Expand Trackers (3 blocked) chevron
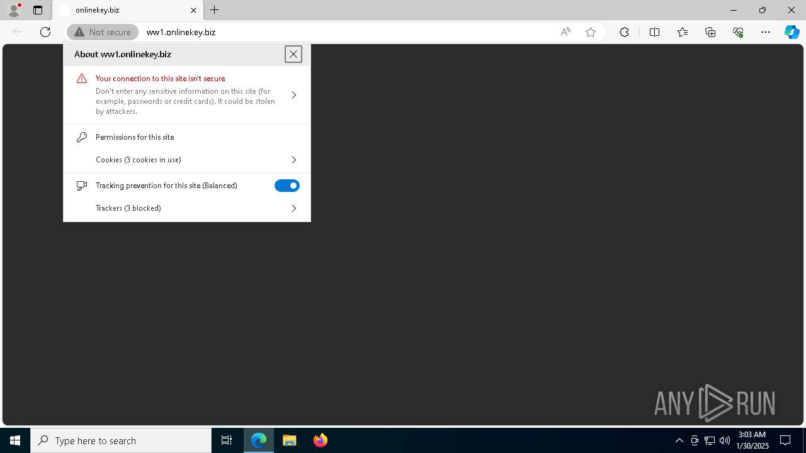The image size is (806, 453). click(x=293, y=208)
